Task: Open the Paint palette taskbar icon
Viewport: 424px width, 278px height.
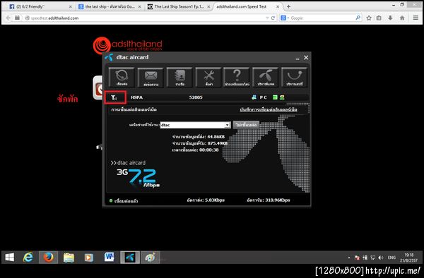Action: [151, 258]
